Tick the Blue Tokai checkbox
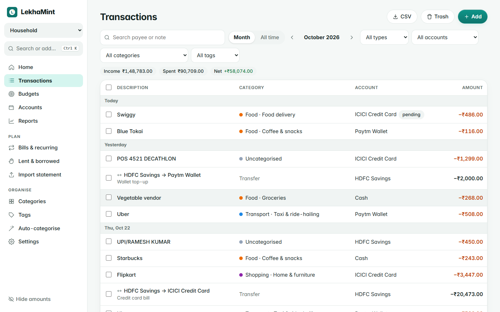 coord(109,131)
